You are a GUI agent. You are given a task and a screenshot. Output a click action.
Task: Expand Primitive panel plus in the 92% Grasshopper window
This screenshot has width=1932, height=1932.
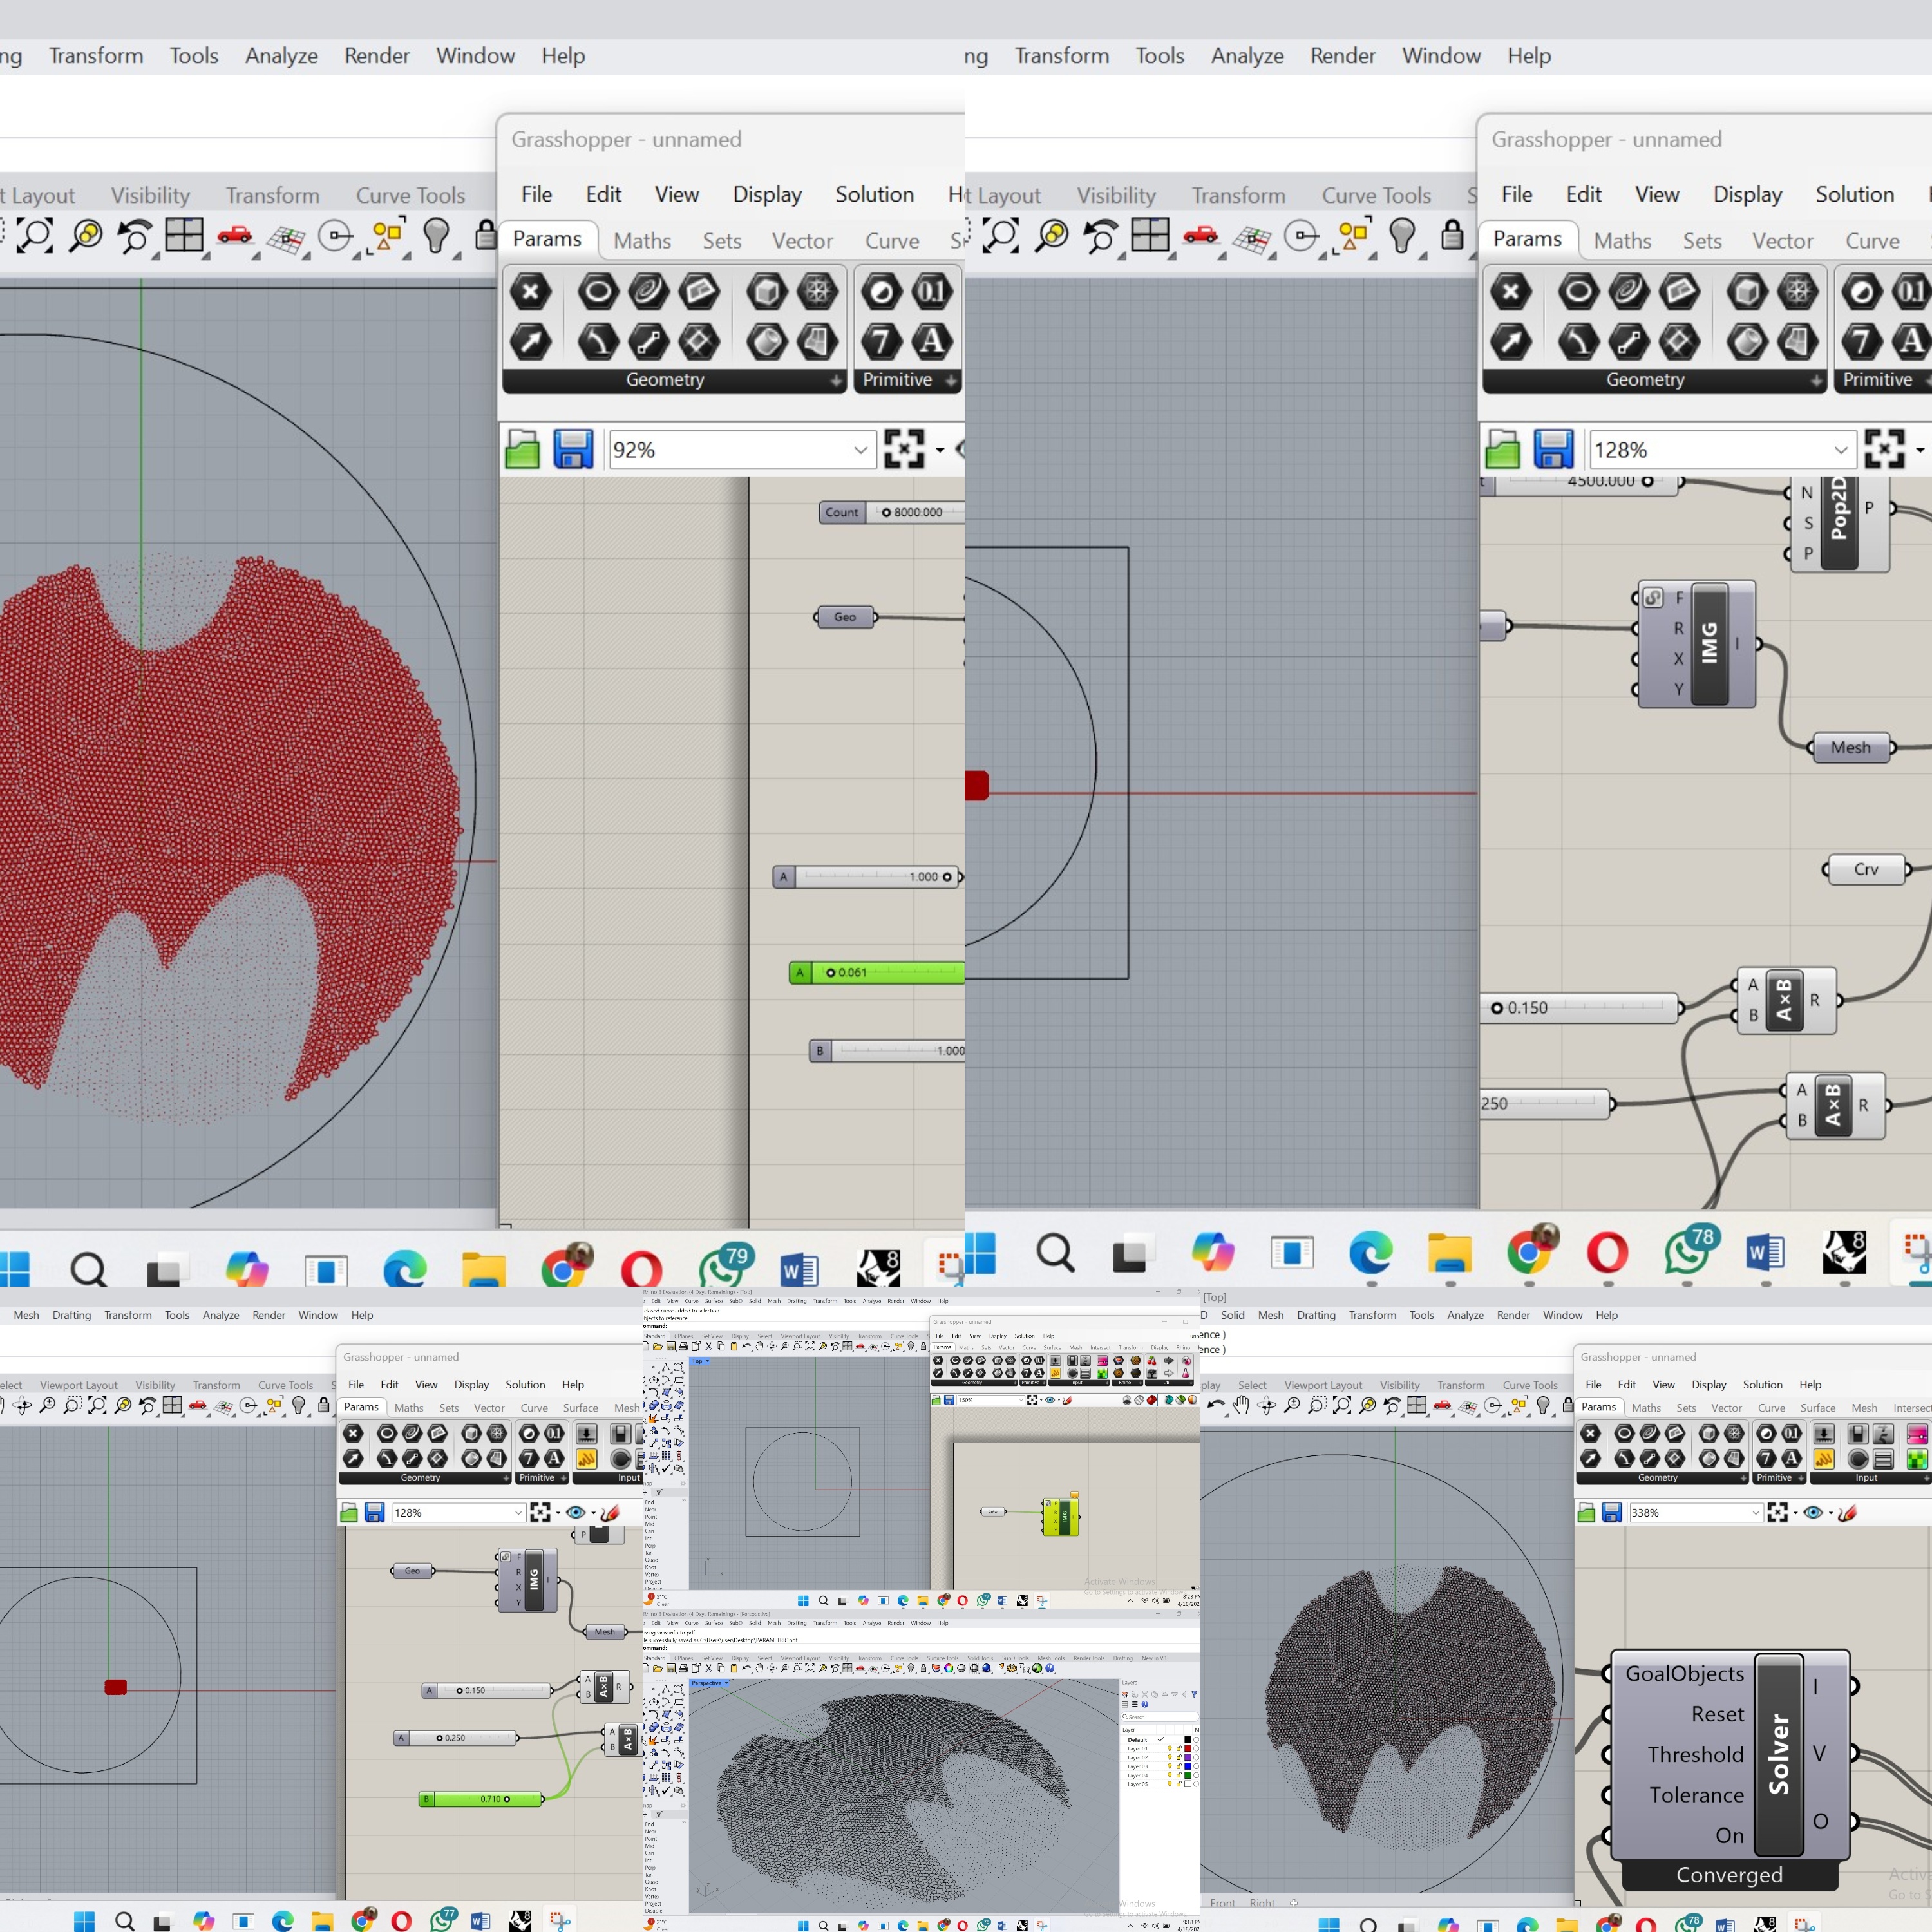pyautogui.click(x=950, y=381)
